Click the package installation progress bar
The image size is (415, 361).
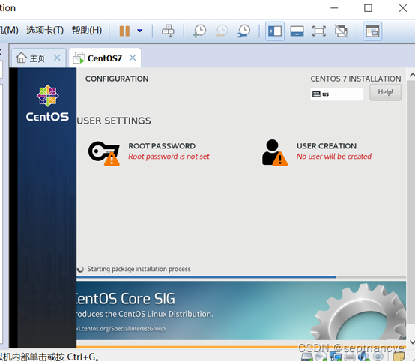coord(241,277)
